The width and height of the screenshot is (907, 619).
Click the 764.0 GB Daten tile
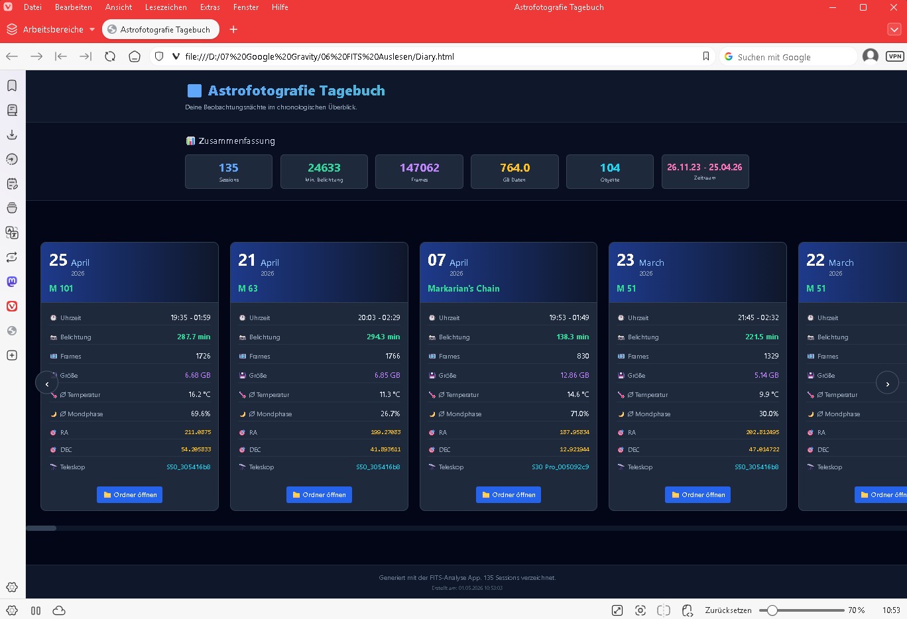pos(514,172)
